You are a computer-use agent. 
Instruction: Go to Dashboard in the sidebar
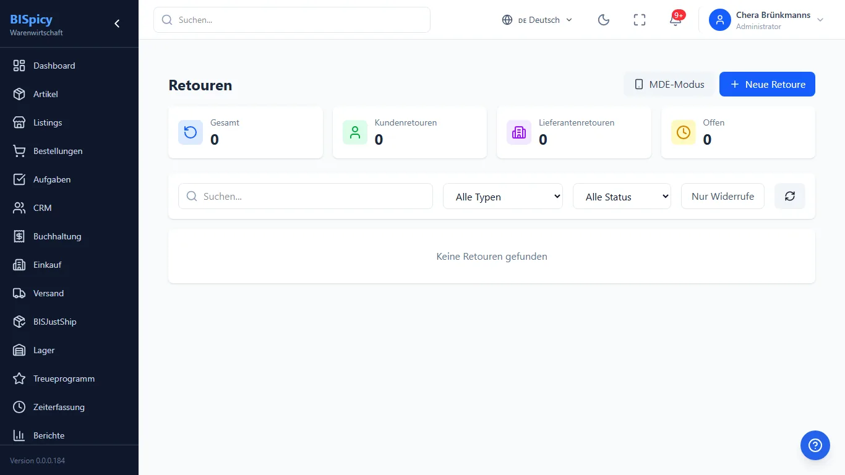pos(69,66)
